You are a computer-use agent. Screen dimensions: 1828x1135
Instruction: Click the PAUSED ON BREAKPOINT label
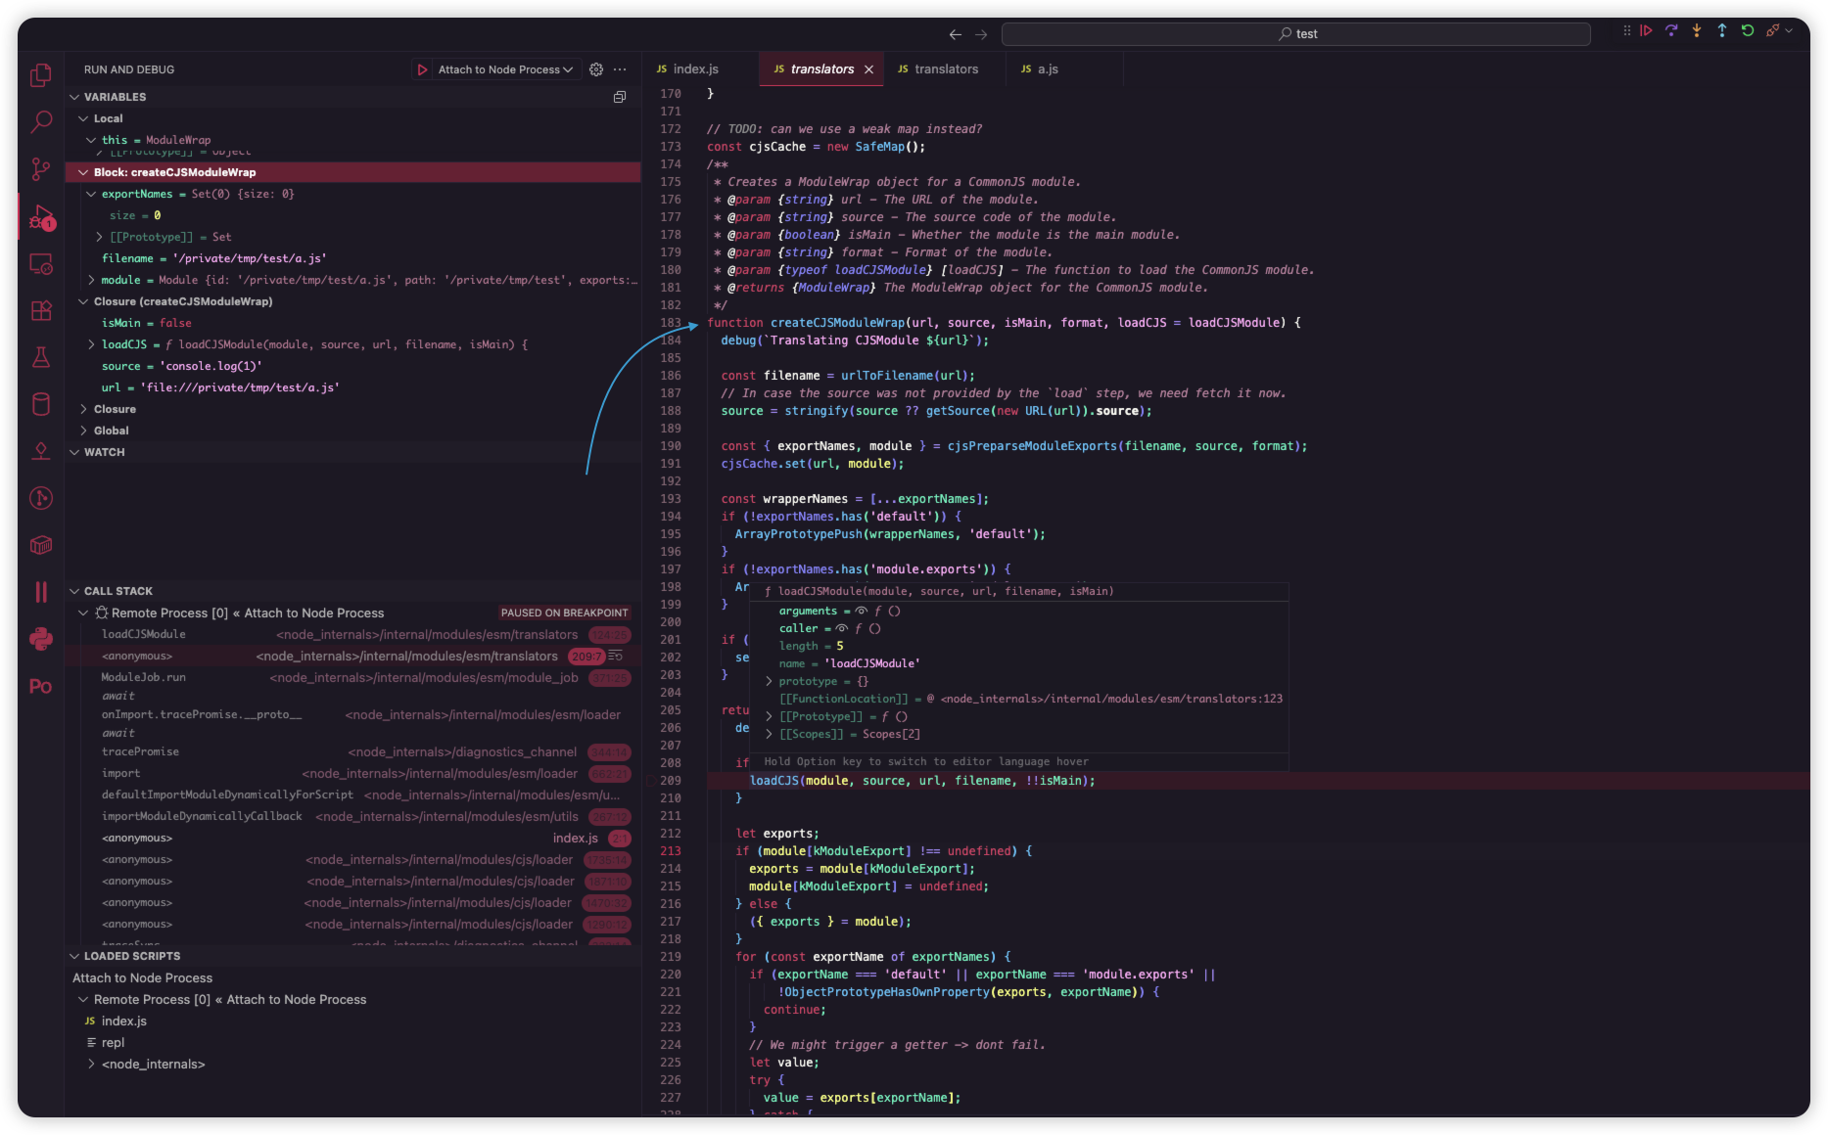pyautogui.click(x=564, y=613)
